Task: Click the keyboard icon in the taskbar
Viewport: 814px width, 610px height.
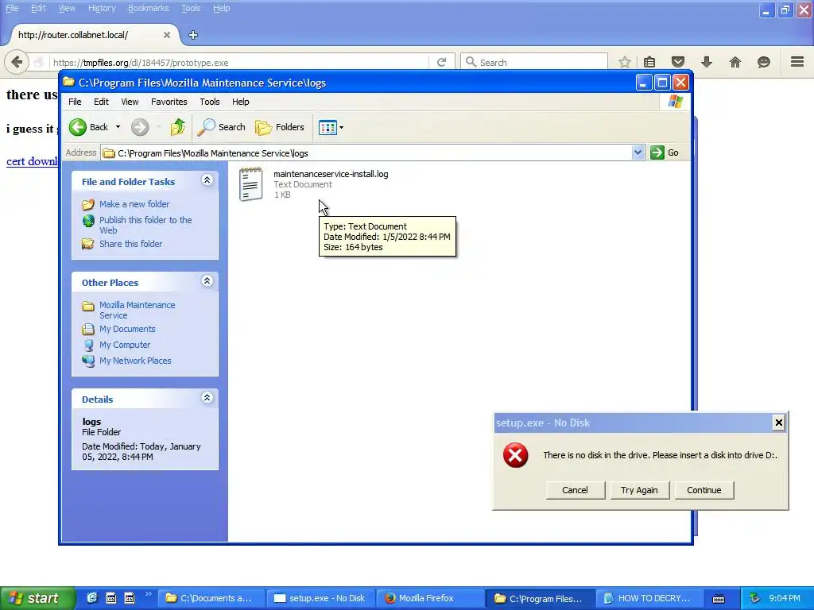Action: coord(719,599)
